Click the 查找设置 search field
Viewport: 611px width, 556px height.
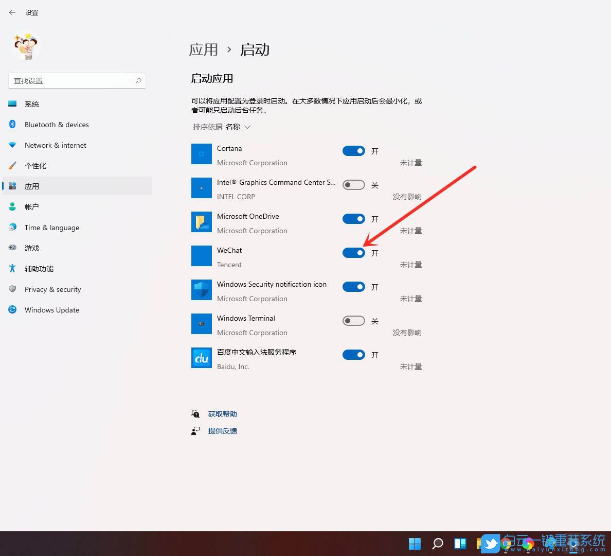pos(76,81)
